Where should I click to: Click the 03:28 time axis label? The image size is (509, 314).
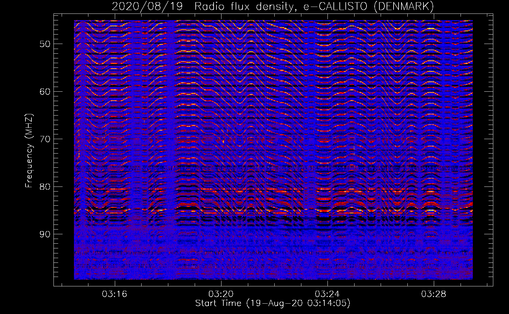pyautogui.click(x=434, y=294)
